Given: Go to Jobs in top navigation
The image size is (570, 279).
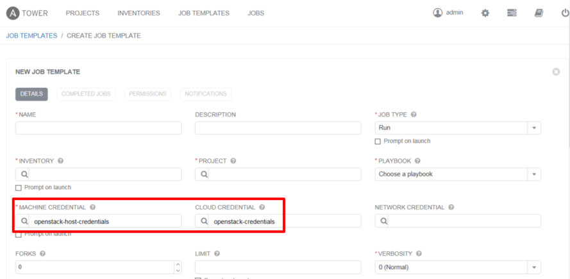Looking at the screenshot, I should pyautogui.click(x=256, y=13).
